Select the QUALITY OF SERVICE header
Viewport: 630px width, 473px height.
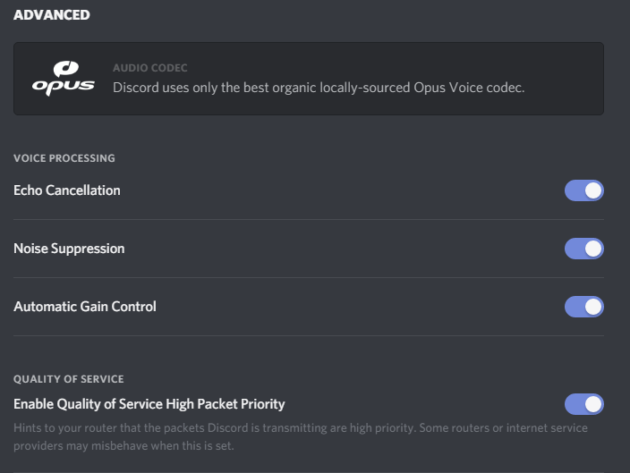69,379
